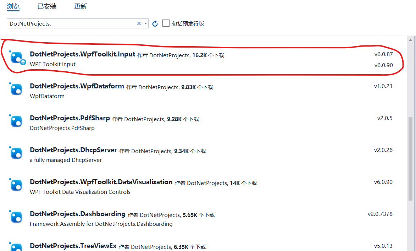This screenshot has height=251, width=416.
Task: Click the 浏览 tab link
Action: [13, 6]
